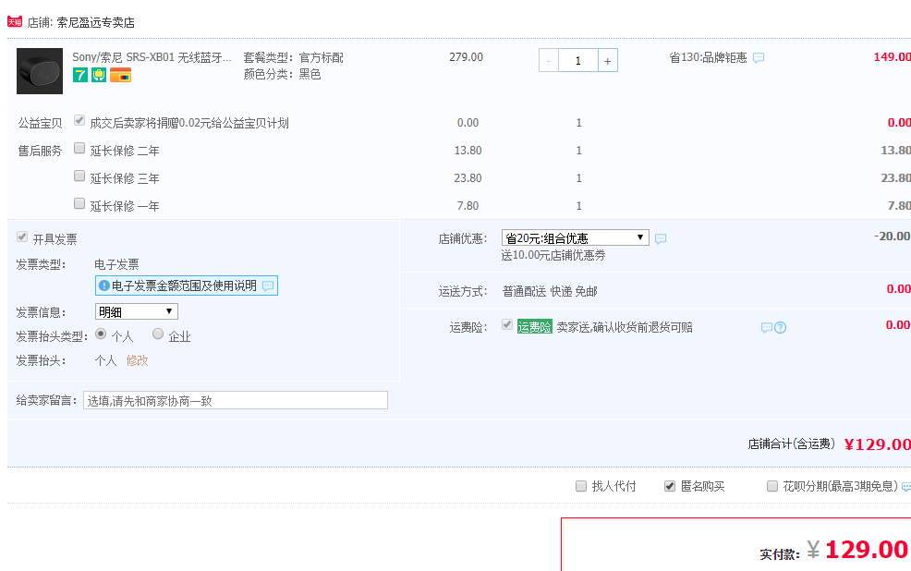Click the 电子发票 invoice type value

point(116,265)
